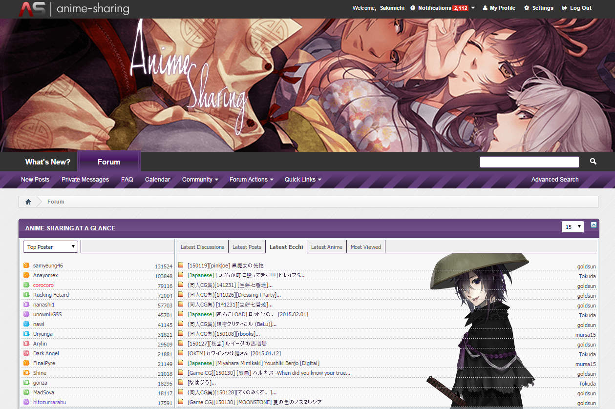The image size is (615, 409).
Task: Click poster Tokuda on the OKTM row
Action: 587,354
